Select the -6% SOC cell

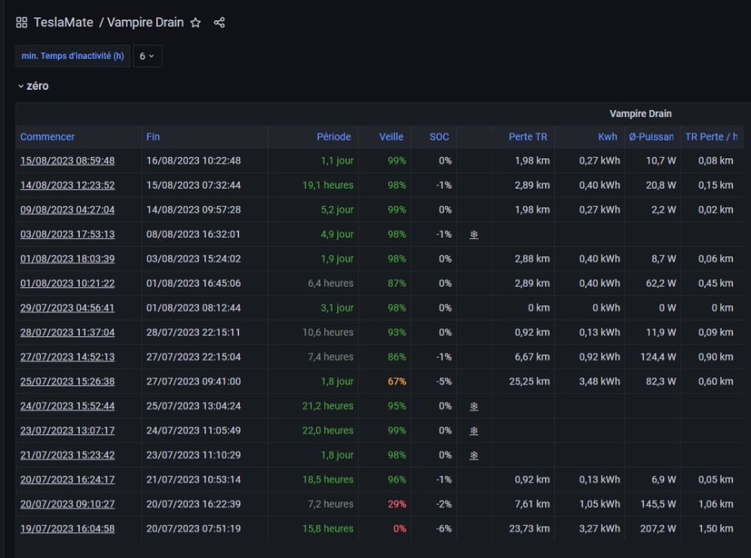pos(443,529)
